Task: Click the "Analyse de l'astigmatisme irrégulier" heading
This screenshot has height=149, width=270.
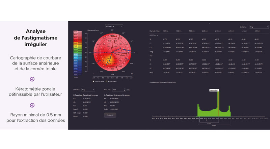Action: 36,38
